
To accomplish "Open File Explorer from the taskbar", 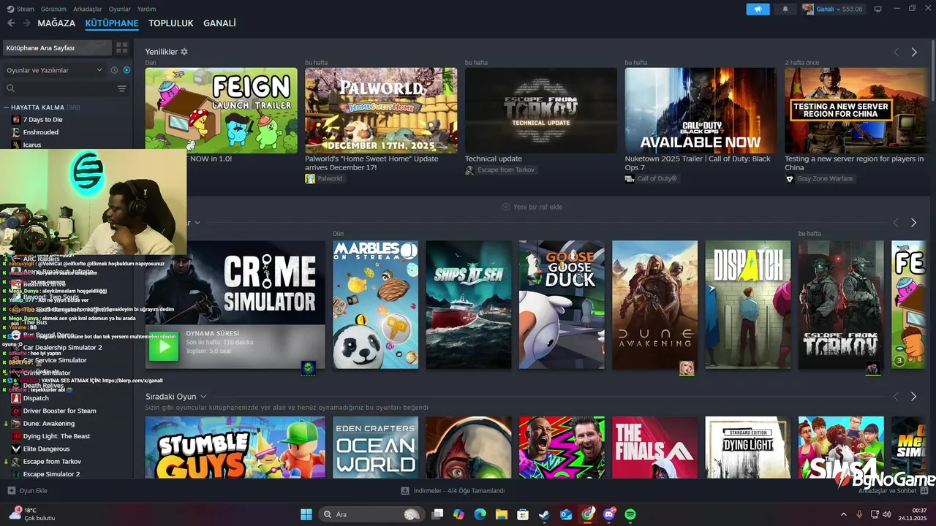I will 502,514.
